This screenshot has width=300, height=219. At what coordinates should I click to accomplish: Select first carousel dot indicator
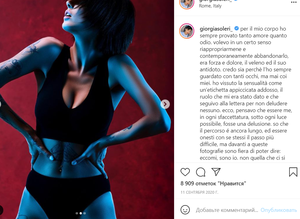pos(77,213)
